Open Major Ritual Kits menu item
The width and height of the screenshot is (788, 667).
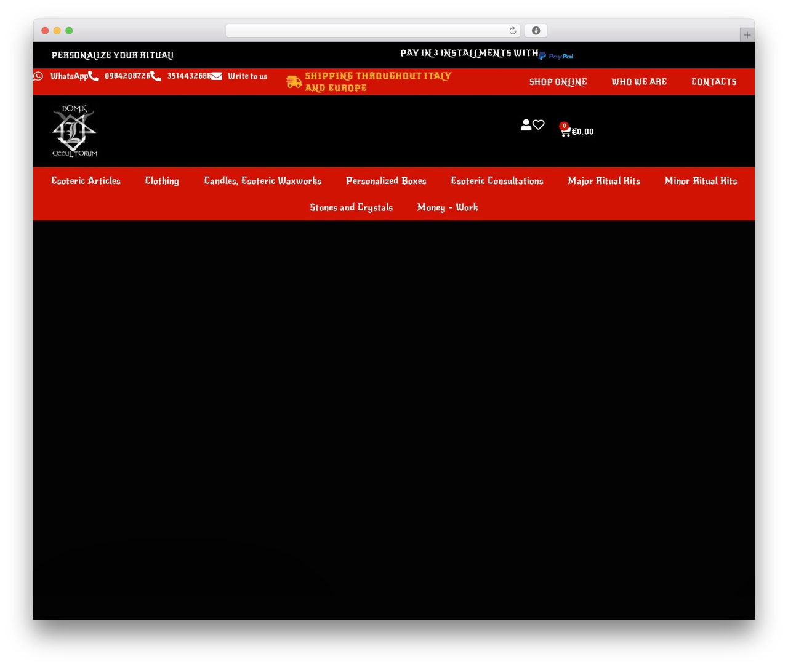pyautogui.click(x=604, y=181)
